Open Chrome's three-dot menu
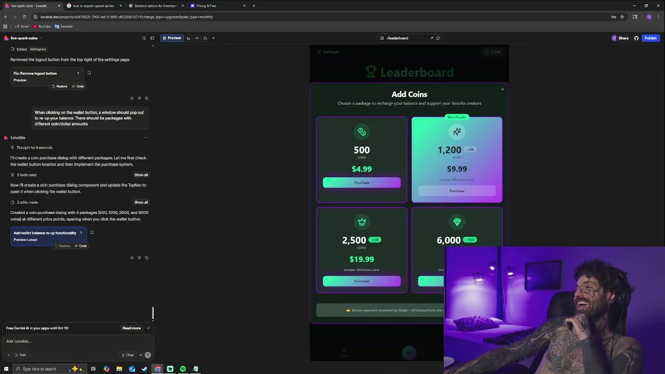The height and width of the screenshot is (374, 665). (658, 17)
